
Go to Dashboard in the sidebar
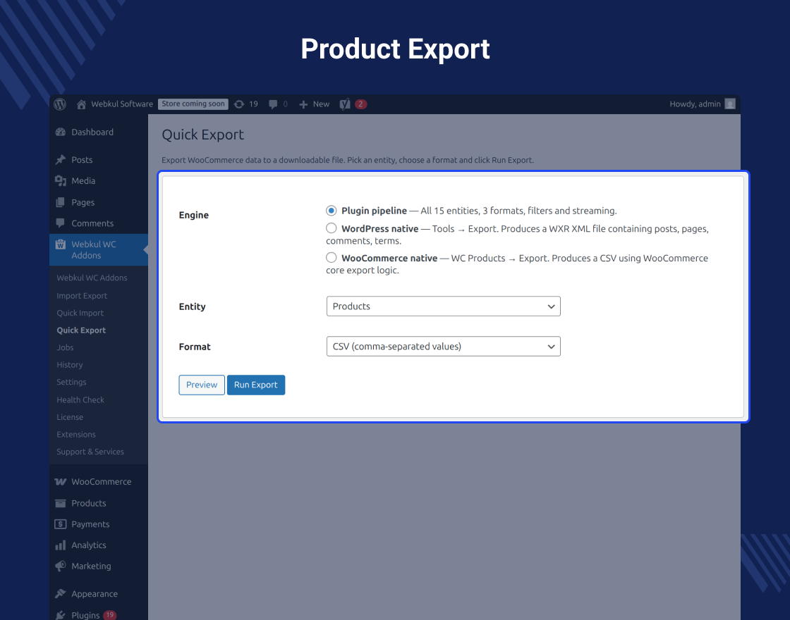pyautogui.click(x=92, y=132)
